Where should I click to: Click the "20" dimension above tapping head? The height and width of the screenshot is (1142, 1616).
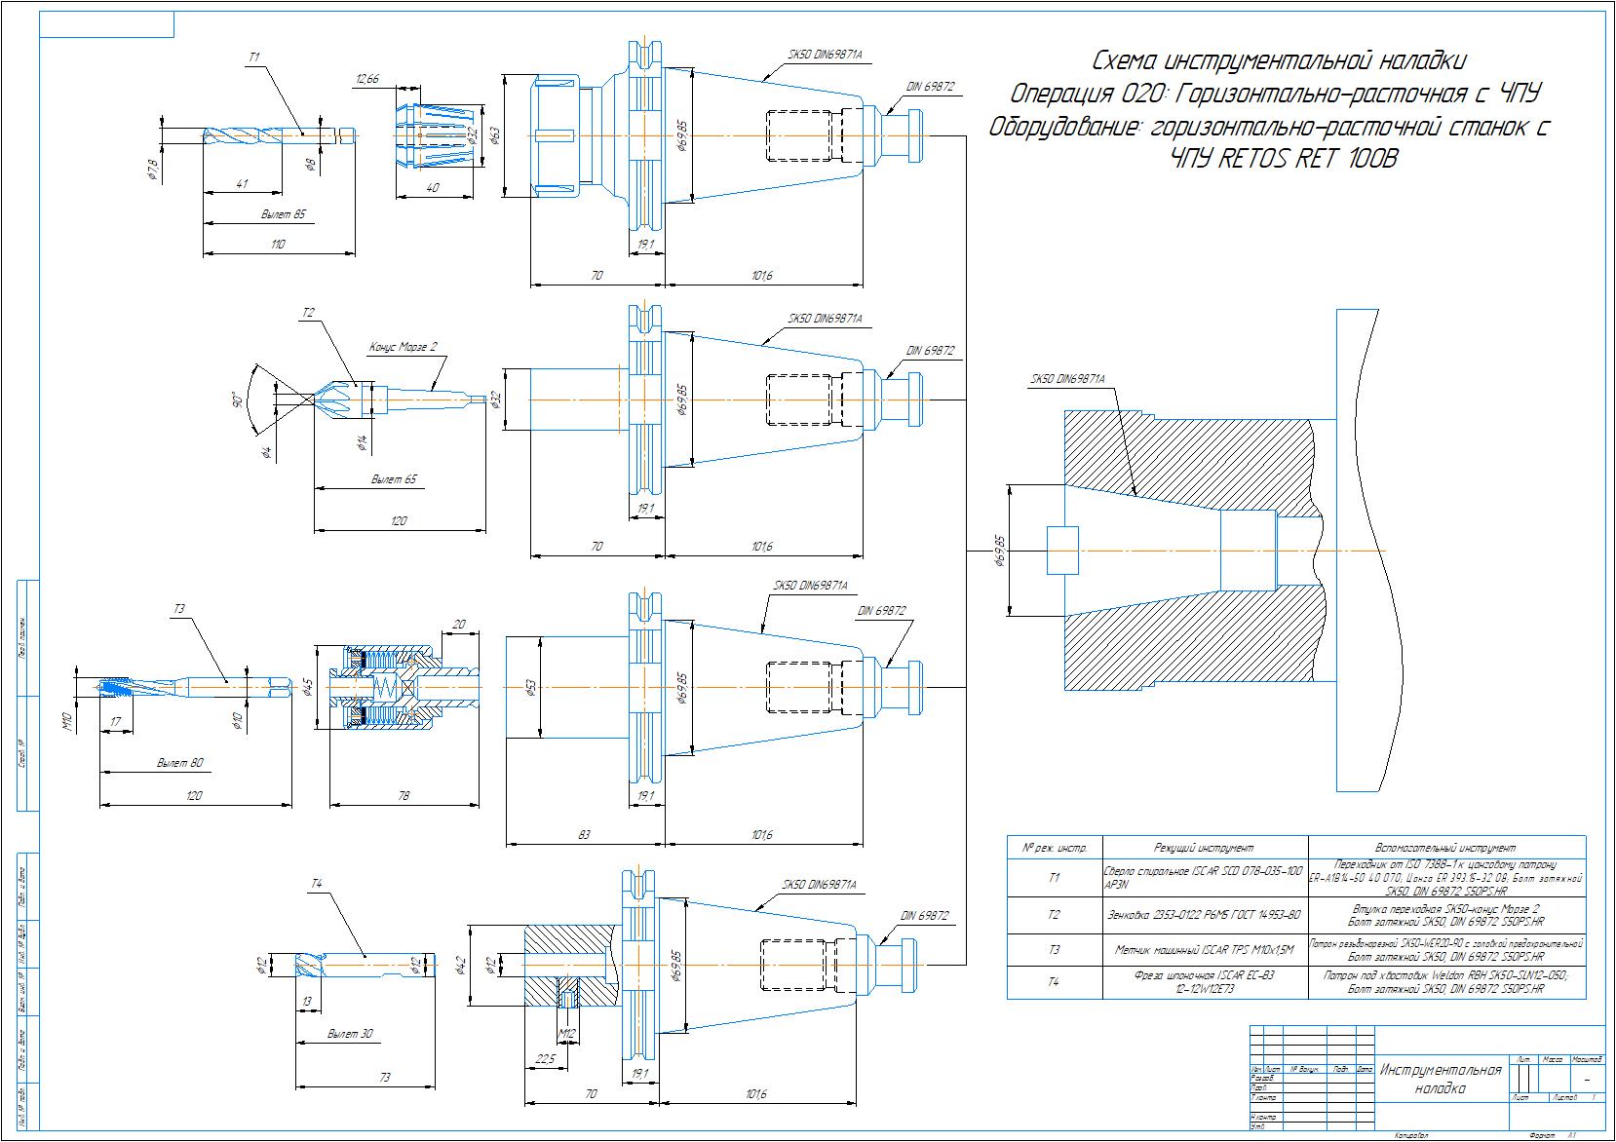tap(459, 624)
